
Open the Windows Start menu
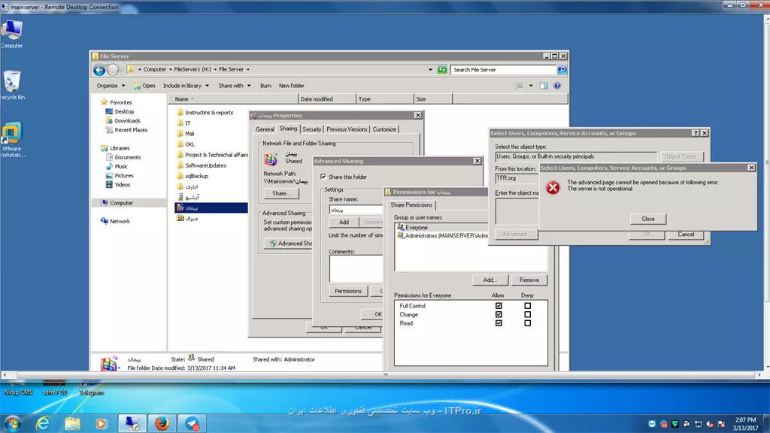point(12,422)
